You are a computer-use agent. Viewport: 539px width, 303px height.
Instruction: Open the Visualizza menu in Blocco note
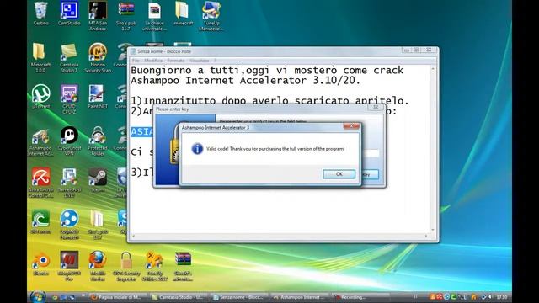(x=200, y=61)
